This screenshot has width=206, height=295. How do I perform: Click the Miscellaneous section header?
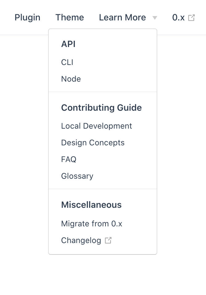91,205
